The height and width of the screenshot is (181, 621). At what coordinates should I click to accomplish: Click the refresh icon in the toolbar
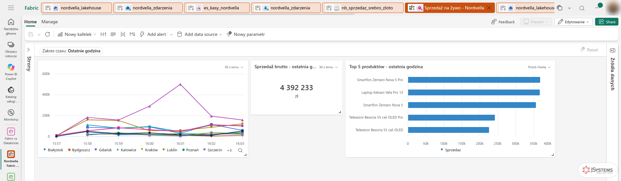(48, 34)
